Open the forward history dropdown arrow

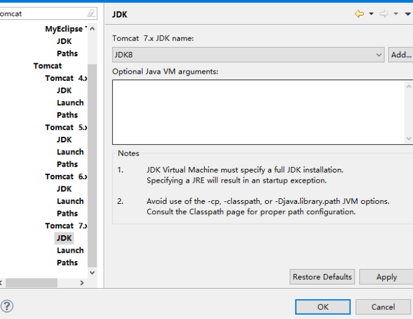coord(395,14)
